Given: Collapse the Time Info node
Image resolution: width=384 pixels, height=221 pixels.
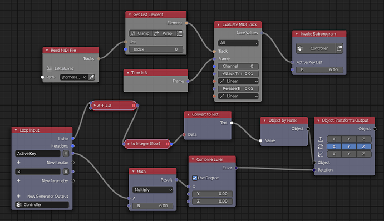Looking at the screenshot, I should coord(128,73).
